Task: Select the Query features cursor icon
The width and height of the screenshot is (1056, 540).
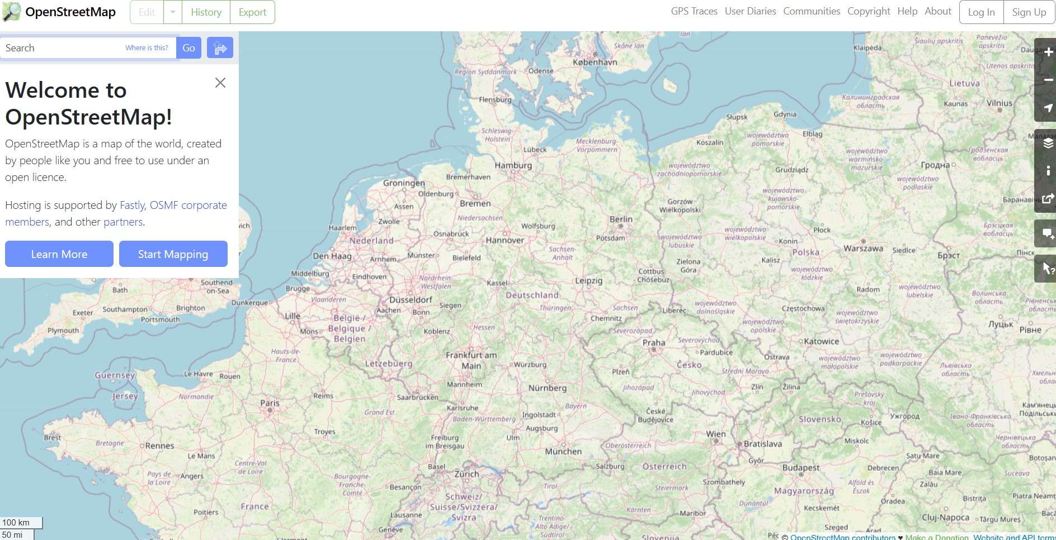Action: pos(1048,269)
